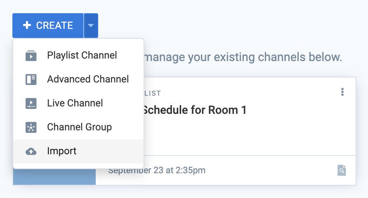Open the Schedule for Room 1 channel
Viewport: 368px width, 198px height.
point(194,110)
